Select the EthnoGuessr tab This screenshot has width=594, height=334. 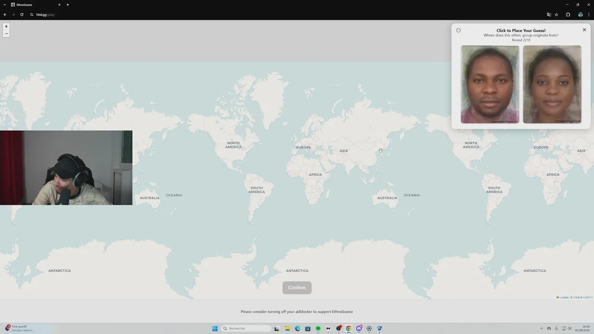pos(36,5)
